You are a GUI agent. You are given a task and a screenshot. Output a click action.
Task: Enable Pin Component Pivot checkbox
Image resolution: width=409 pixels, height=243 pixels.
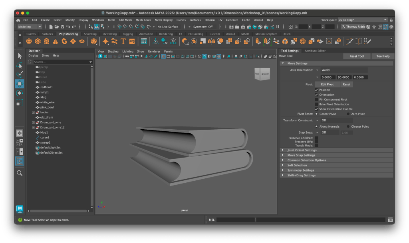tap(317, 99)
